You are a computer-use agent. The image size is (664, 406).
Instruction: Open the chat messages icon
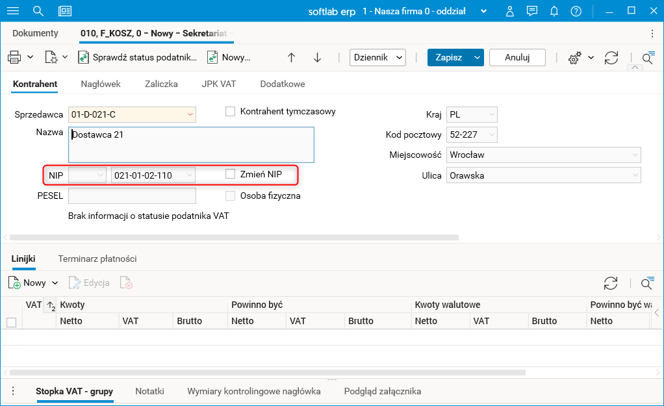(532, 11)
